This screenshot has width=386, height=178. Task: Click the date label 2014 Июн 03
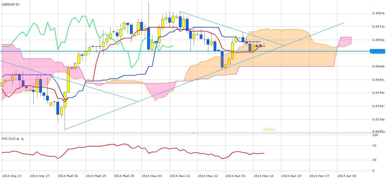tap(152, 176)
